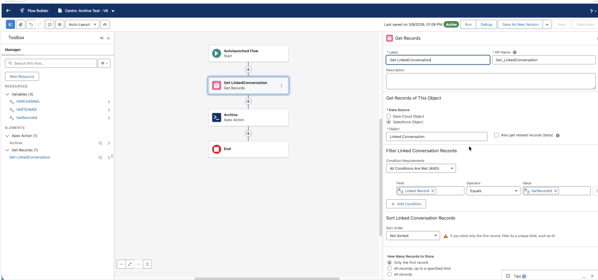Click the Debug button
Screen dimensions: 598x280
pyautogui.click(x=486, y=24)
